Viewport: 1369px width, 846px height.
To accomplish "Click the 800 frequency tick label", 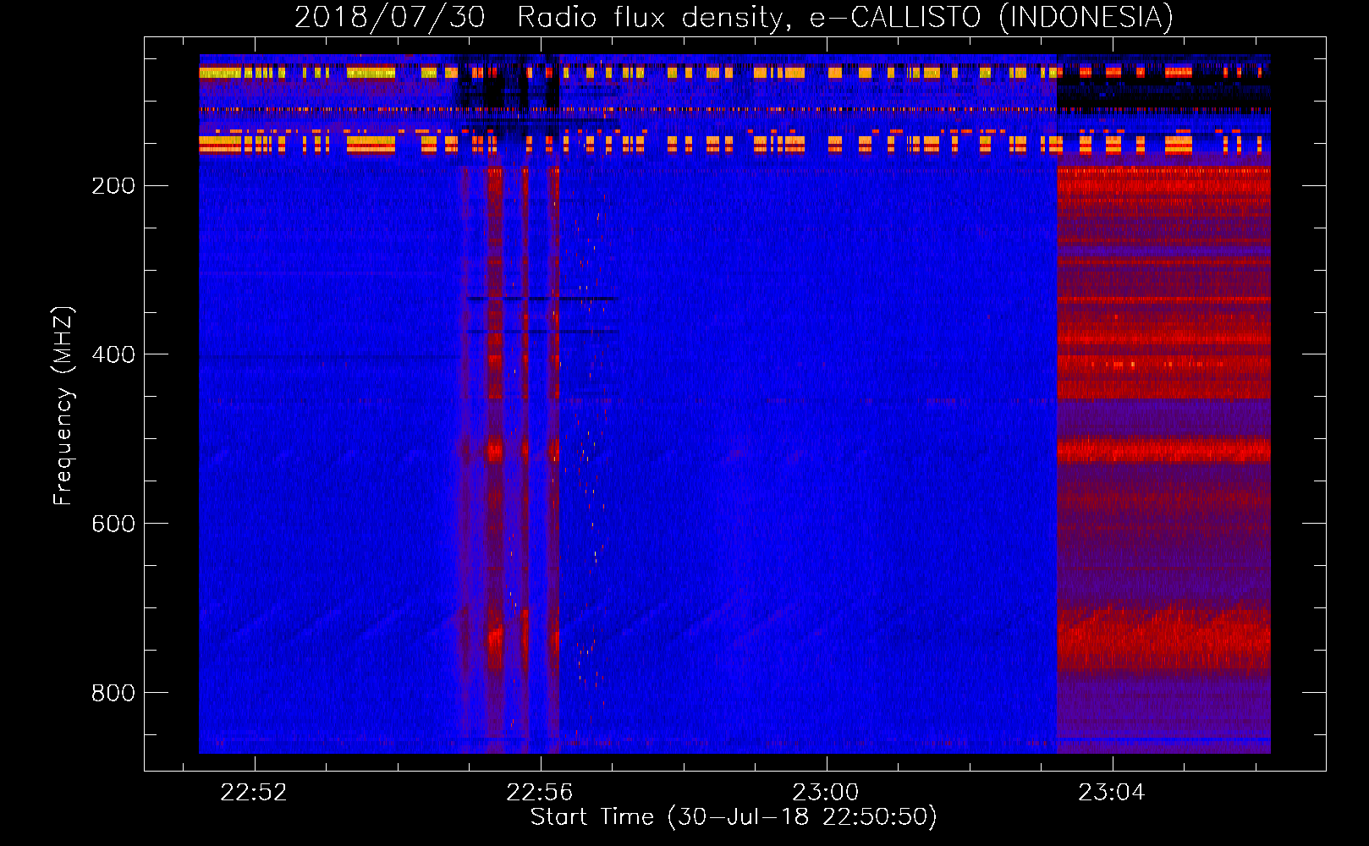I will click(x=113, y=693).
